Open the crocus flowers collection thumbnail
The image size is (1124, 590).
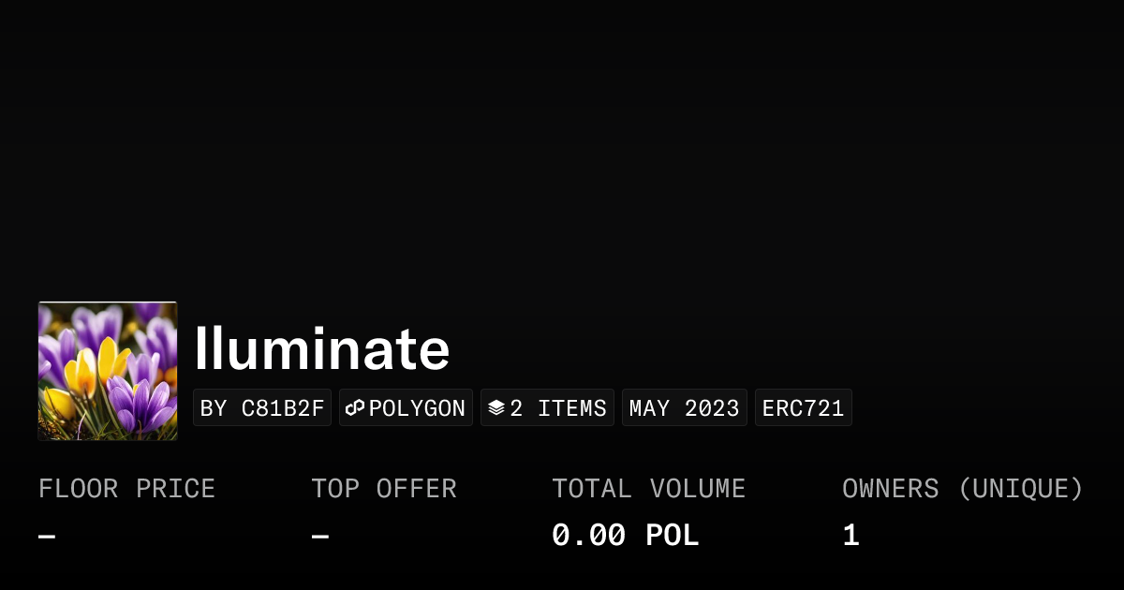(x=108, y=371)
